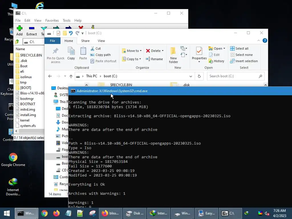Click Rename in the Organize group

coord(154,59)
